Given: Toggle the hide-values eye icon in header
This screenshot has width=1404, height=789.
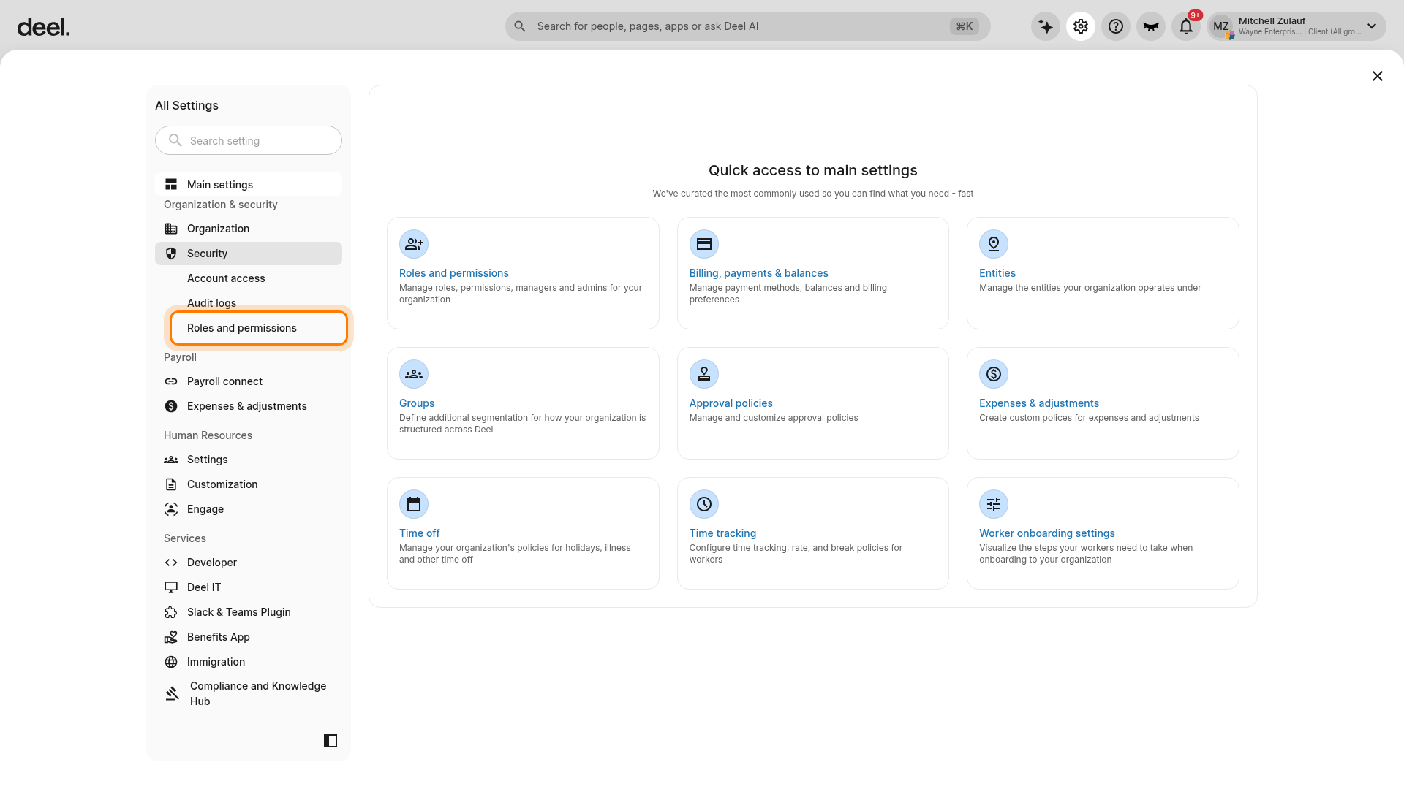Looking at the screenshot, I should pyautogui.click(x=1151, y=27).
